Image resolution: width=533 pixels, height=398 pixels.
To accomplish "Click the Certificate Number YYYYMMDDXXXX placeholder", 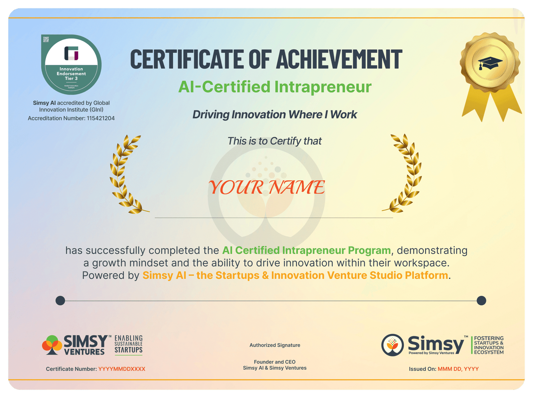I will point(122,369).
